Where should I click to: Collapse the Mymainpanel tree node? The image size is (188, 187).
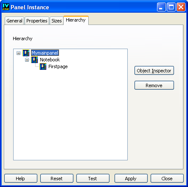click(18, 53)
